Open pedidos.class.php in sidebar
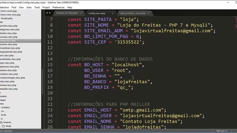This screenshot has height=133, width=237. (x=8, y=70)
